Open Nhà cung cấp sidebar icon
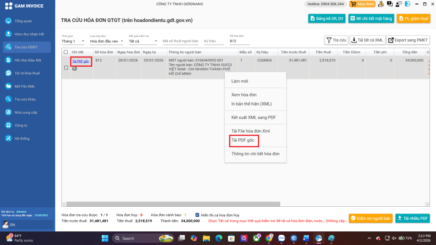 coord(8,112)
